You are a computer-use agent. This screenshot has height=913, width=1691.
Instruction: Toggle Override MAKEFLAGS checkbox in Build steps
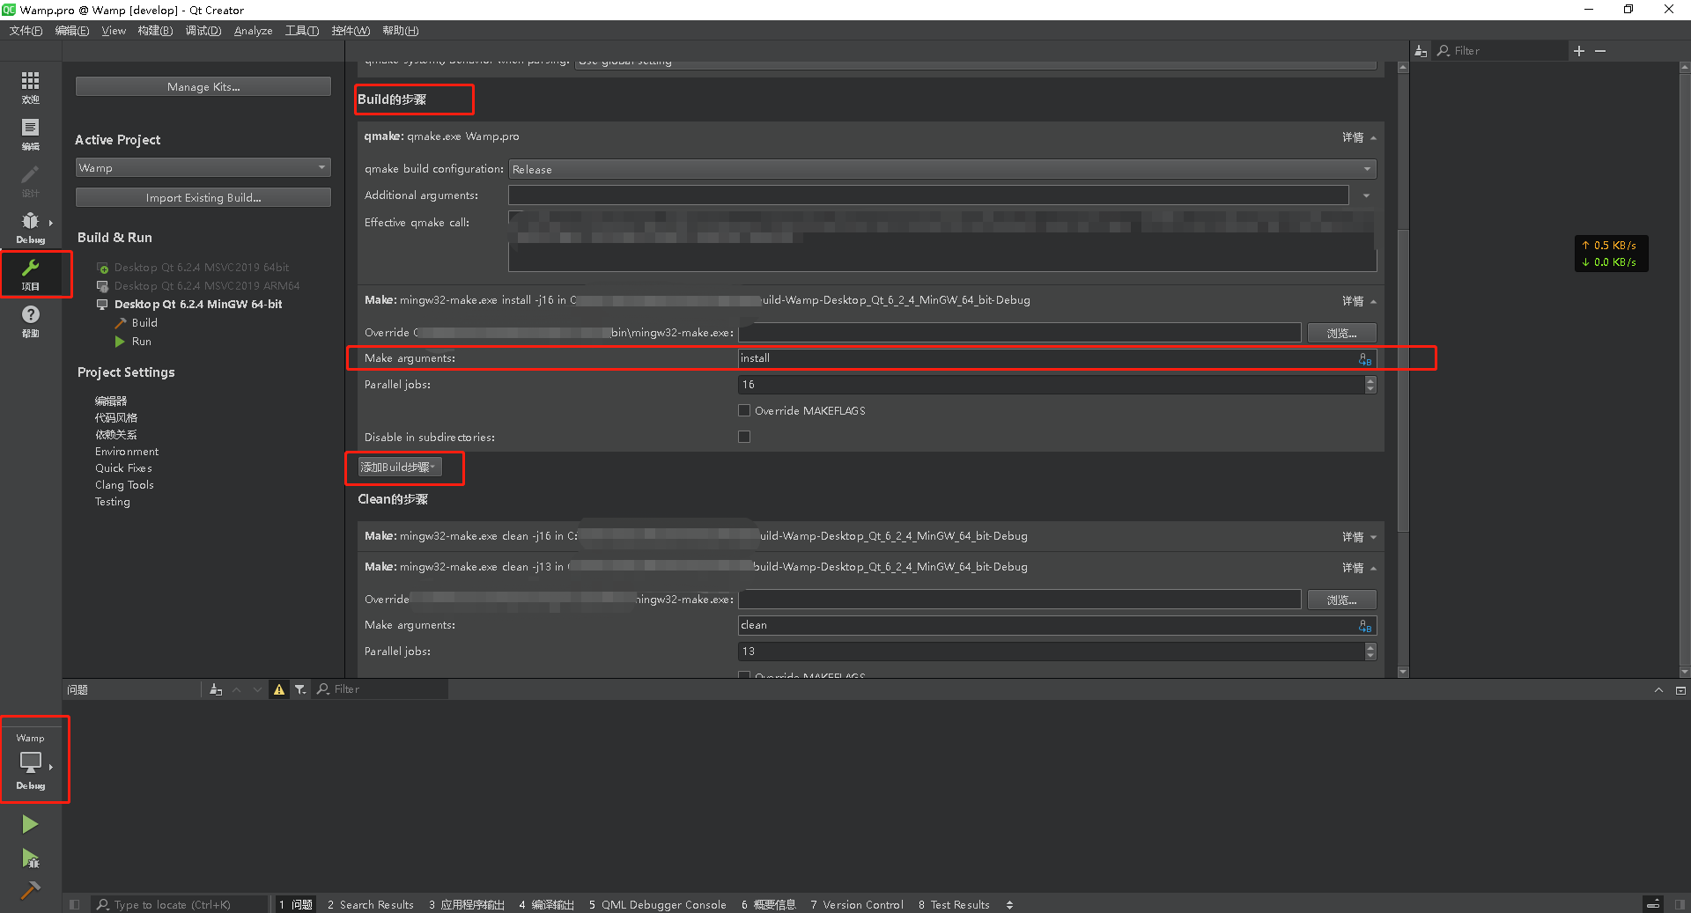click(744, 410)
